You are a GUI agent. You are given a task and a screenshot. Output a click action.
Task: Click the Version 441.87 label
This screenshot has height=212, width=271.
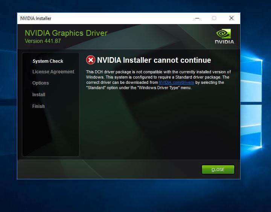tap(43, 41)
